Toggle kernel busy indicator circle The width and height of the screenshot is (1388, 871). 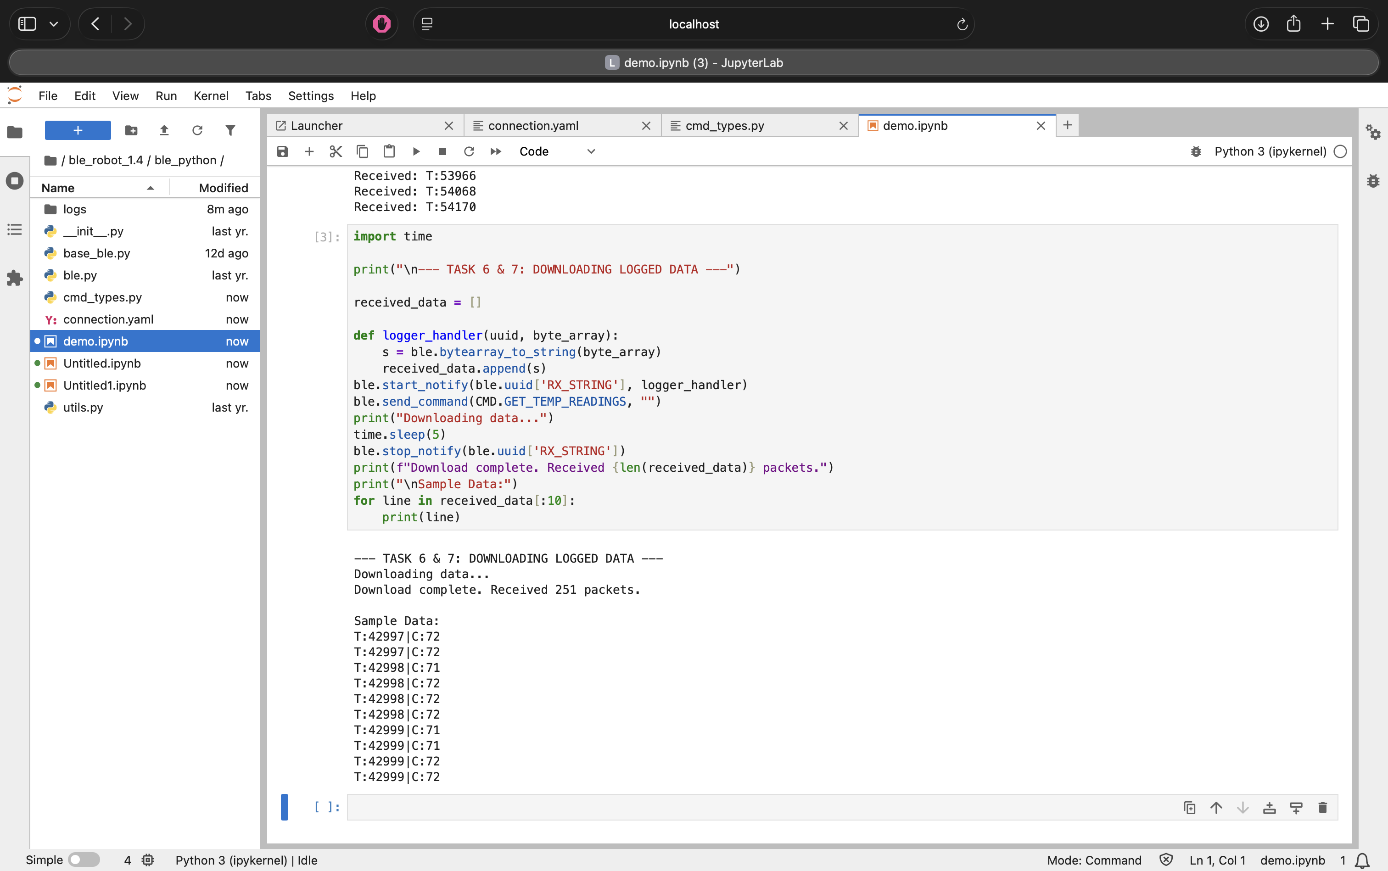point(1340,151)
